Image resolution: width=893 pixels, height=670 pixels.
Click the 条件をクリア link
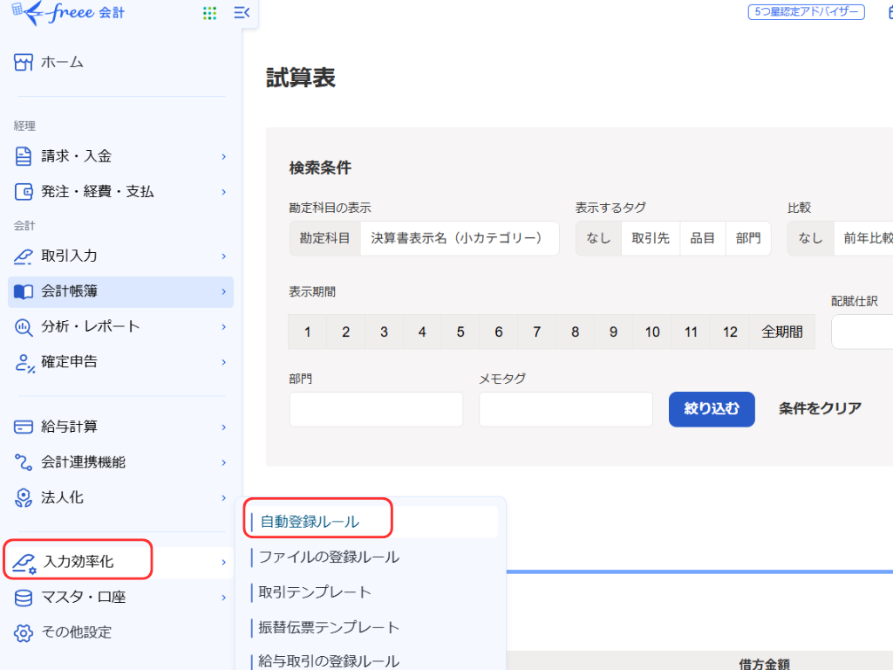(x=820, y=408)
